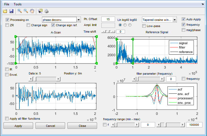Enable the ZR checkbox
This screenshot has width=207, height=136.
[7, 25]
